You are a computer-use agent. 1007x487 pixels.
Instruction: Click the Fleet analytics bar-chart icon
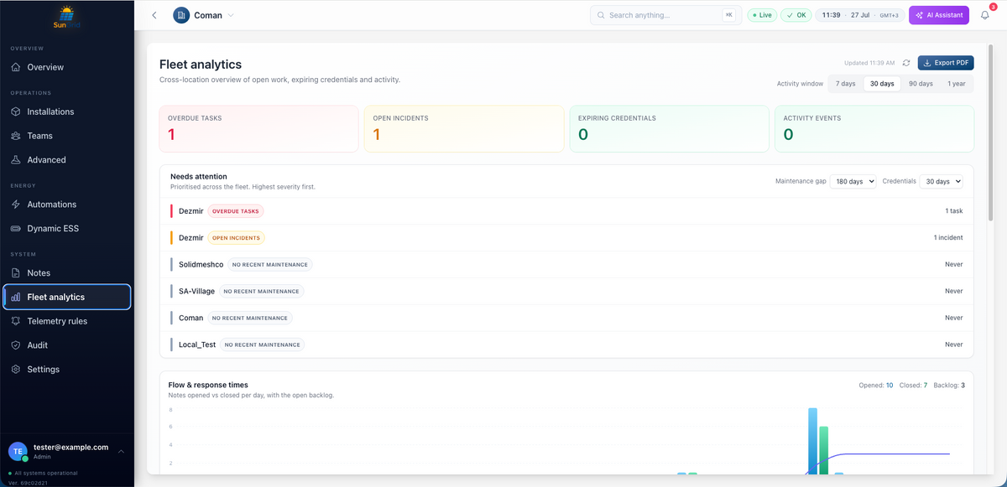click(16, 297)
